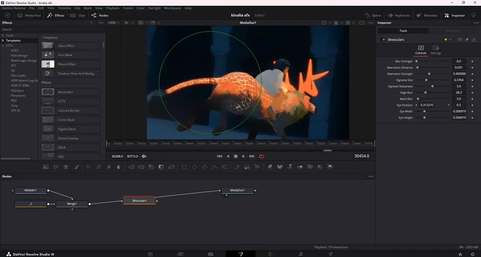
Task: Toggle keyframe diamond for Mask Blur
Action: pyautogui.click(x=472, y=99)
